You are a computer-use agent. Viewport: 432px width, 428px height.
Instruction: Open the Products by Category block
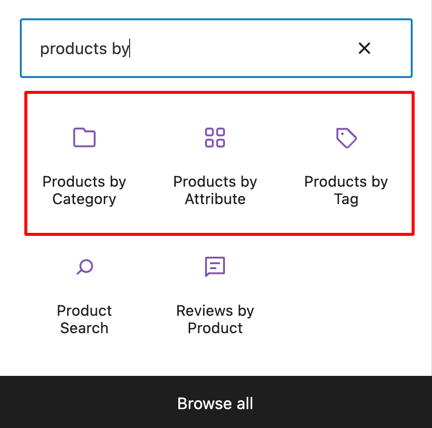pyautogui.click(x=84, y=164)
